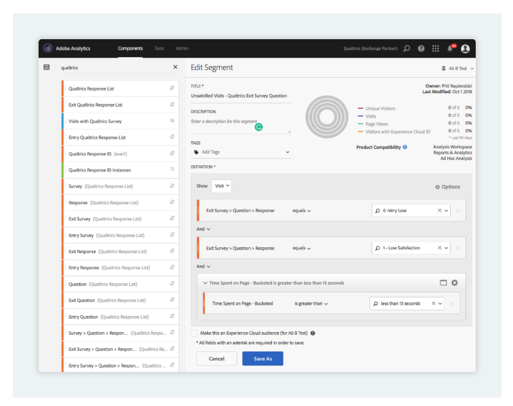Enable Make this an Experience Cloud audience

pyautogui.click(x=194, y=333)
